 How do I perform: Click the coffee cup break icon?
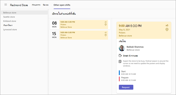pyautogui.click(x=120, y=55)
